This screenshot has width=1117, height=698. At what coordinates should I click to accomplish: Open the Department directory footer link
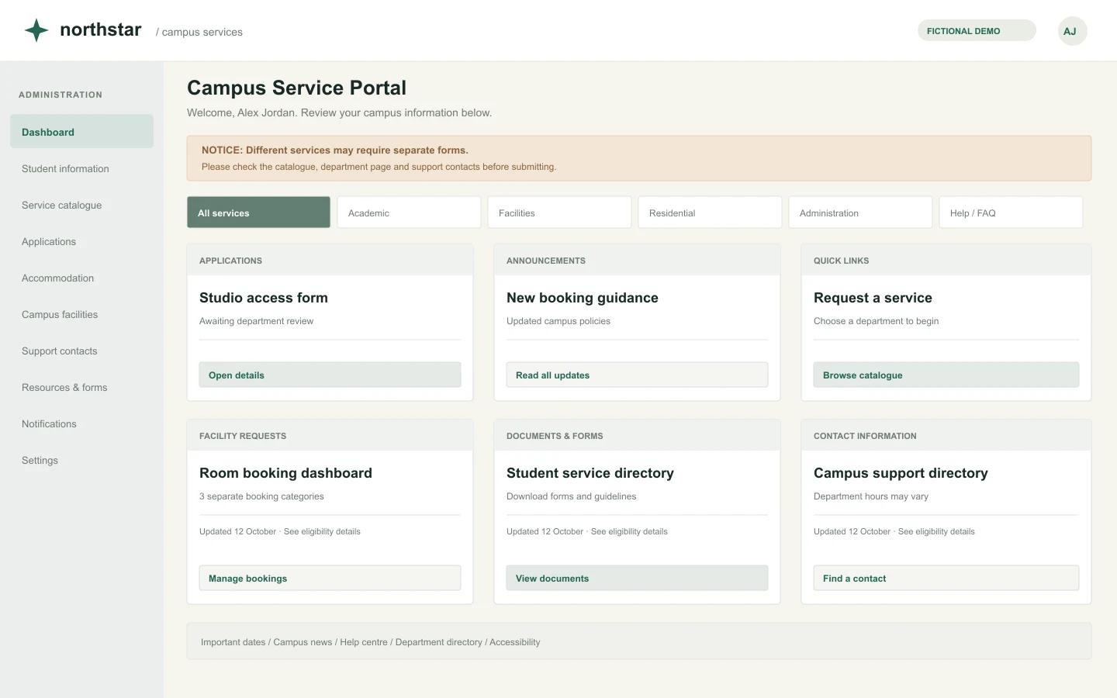coord(438,642)
